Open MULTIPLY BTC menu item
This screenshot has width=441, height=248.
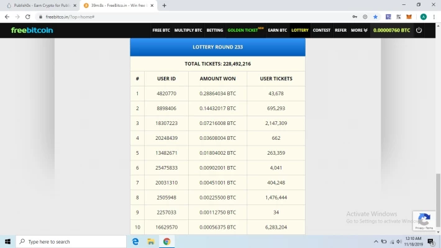(x=188, y=30)
